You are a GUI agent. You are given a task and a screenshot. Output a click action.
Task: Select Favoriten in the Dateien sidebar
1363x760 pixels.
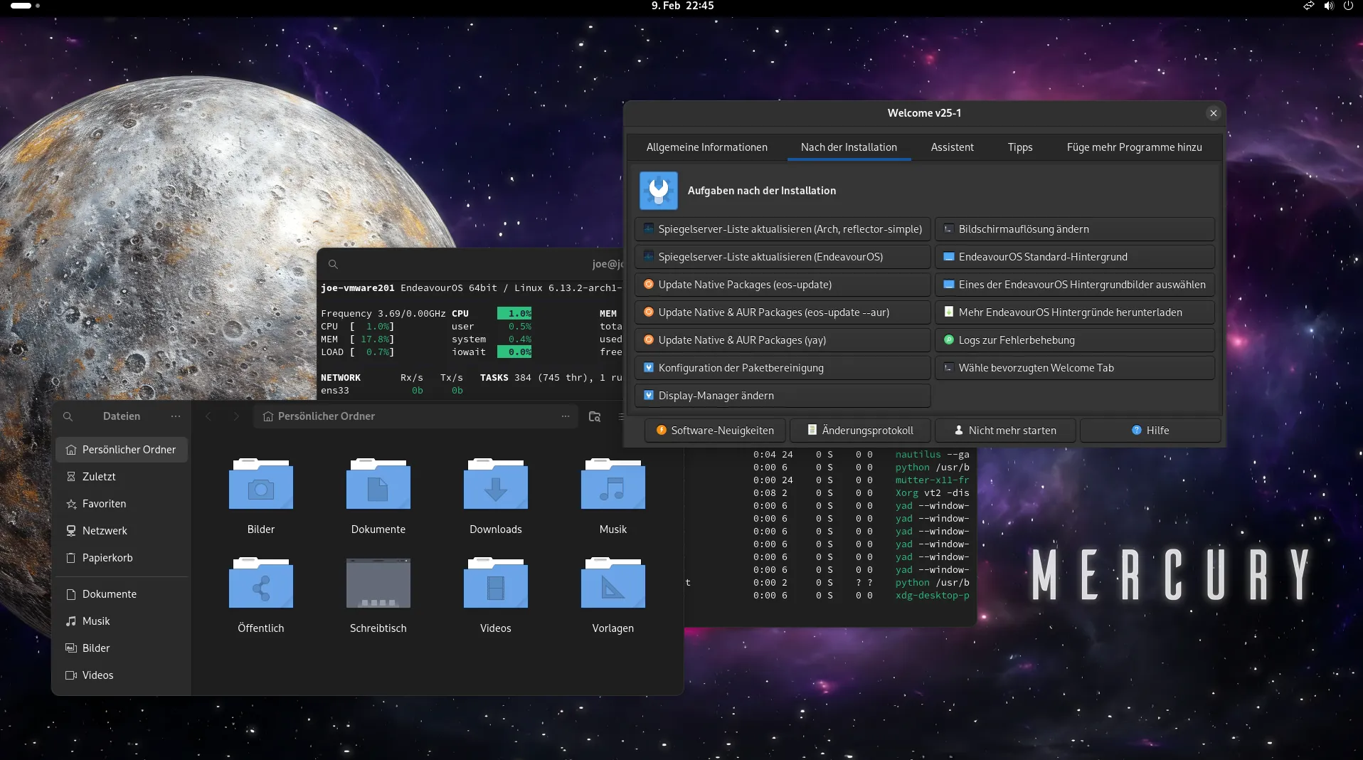coord(122,504)
